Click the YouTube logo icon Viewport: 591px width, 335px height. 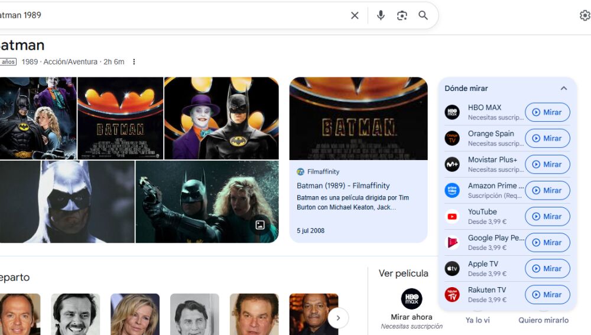coord(452,216)
